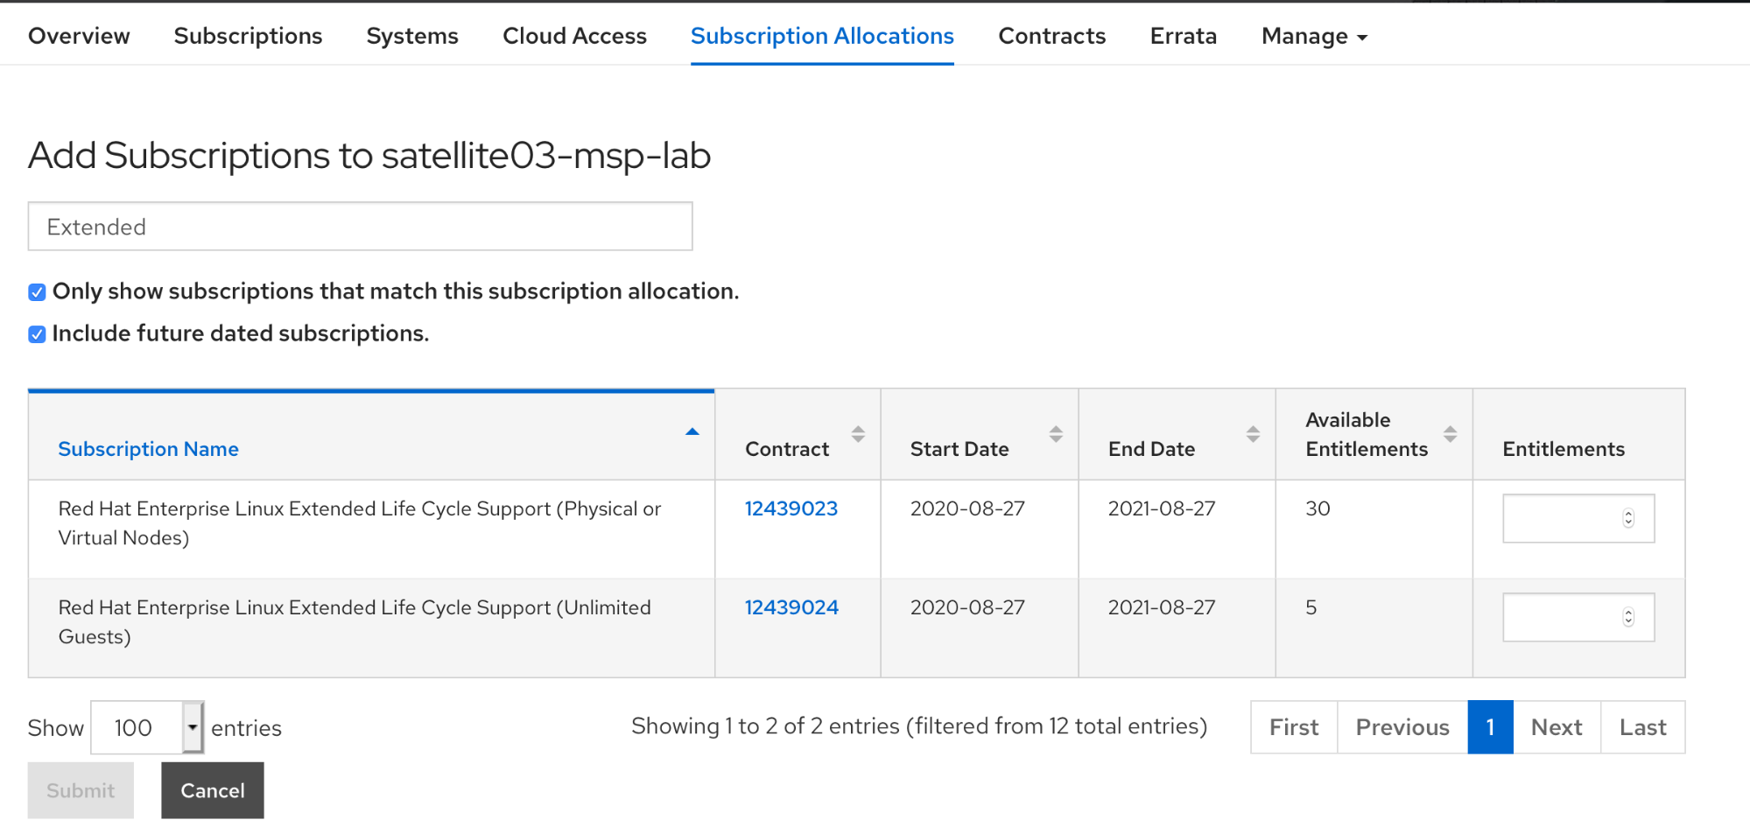Click entitlements stepper for Unlimited Guests row
The width and height of the screenshot is (1750, 834).
[x=1627, y=617]
